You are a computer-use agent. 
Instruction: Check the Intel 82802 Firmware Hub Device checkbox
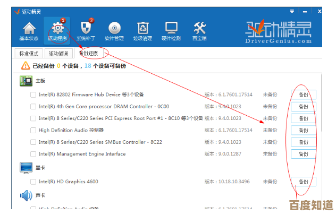33,94
